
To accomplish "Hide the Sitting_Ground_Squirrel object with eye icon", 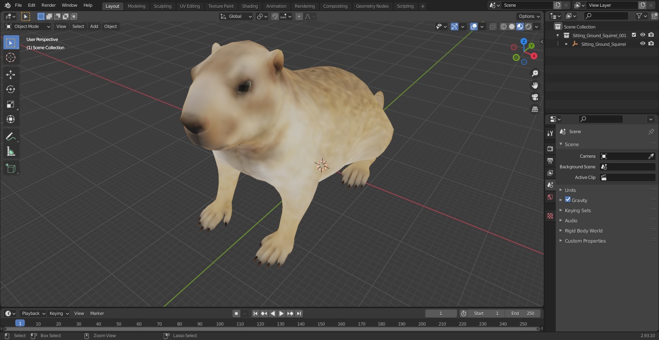I will tap(643, 44).
